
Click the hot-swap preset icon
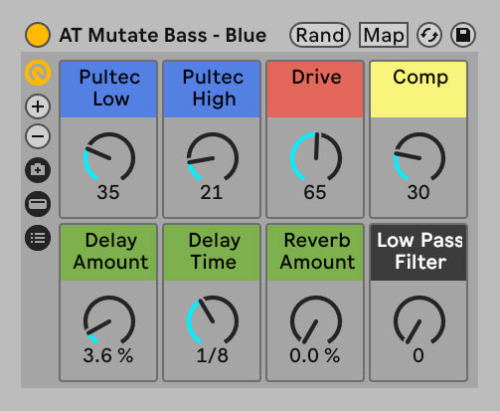(429, 35)
